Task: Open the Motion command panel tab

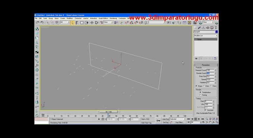Action: (208, 28)
